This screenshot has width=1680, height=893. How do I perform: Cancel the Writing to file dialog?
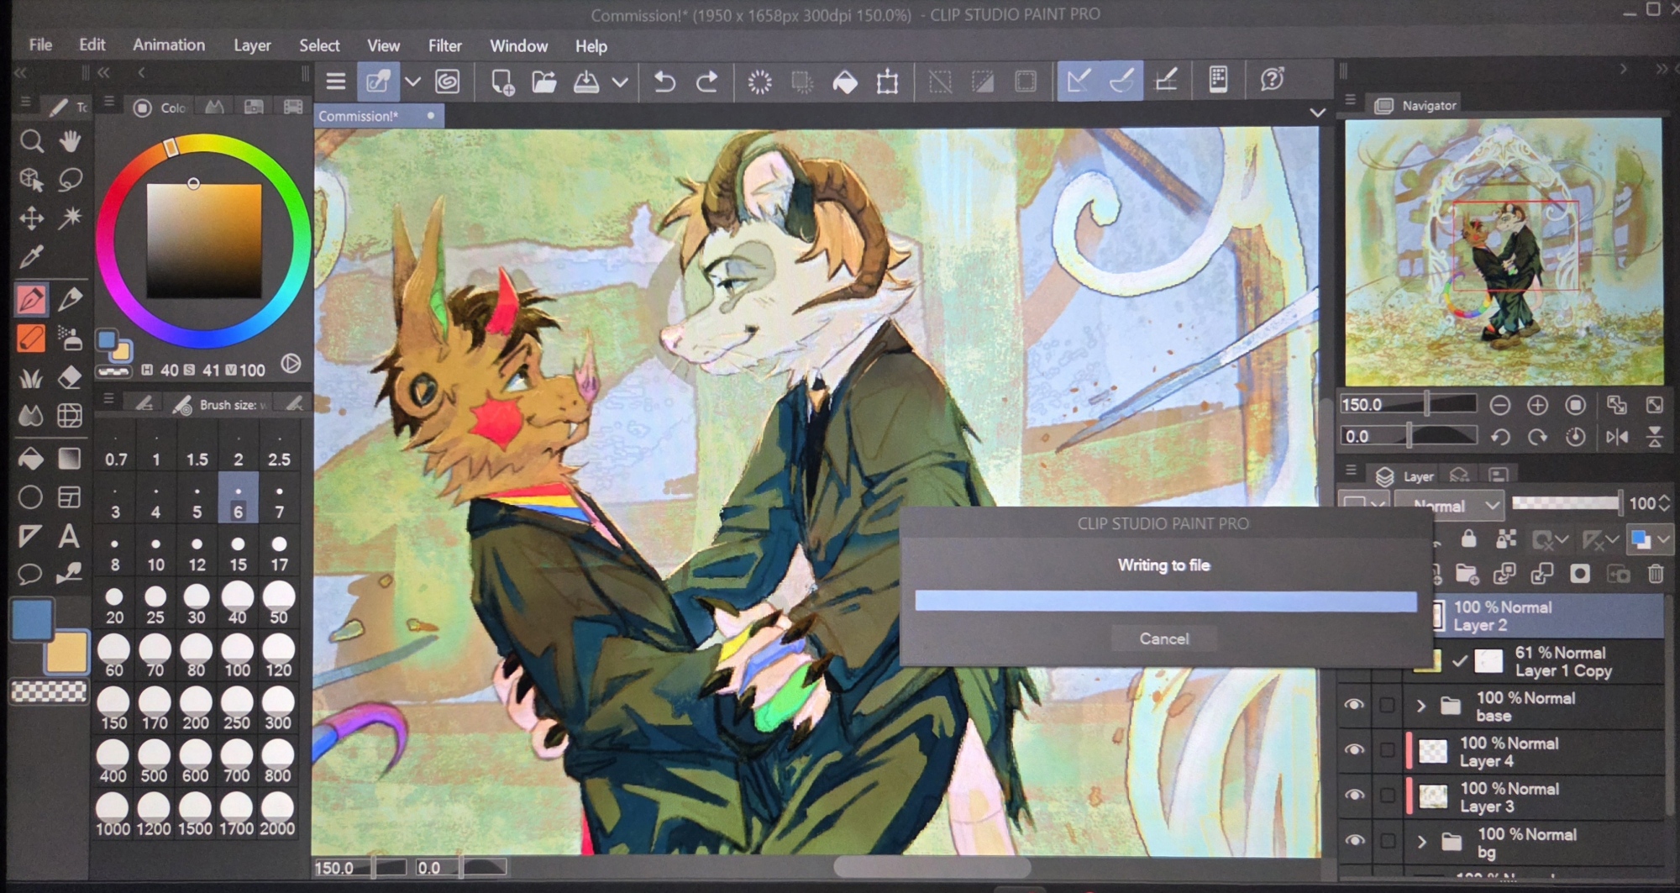[1163, 638]
